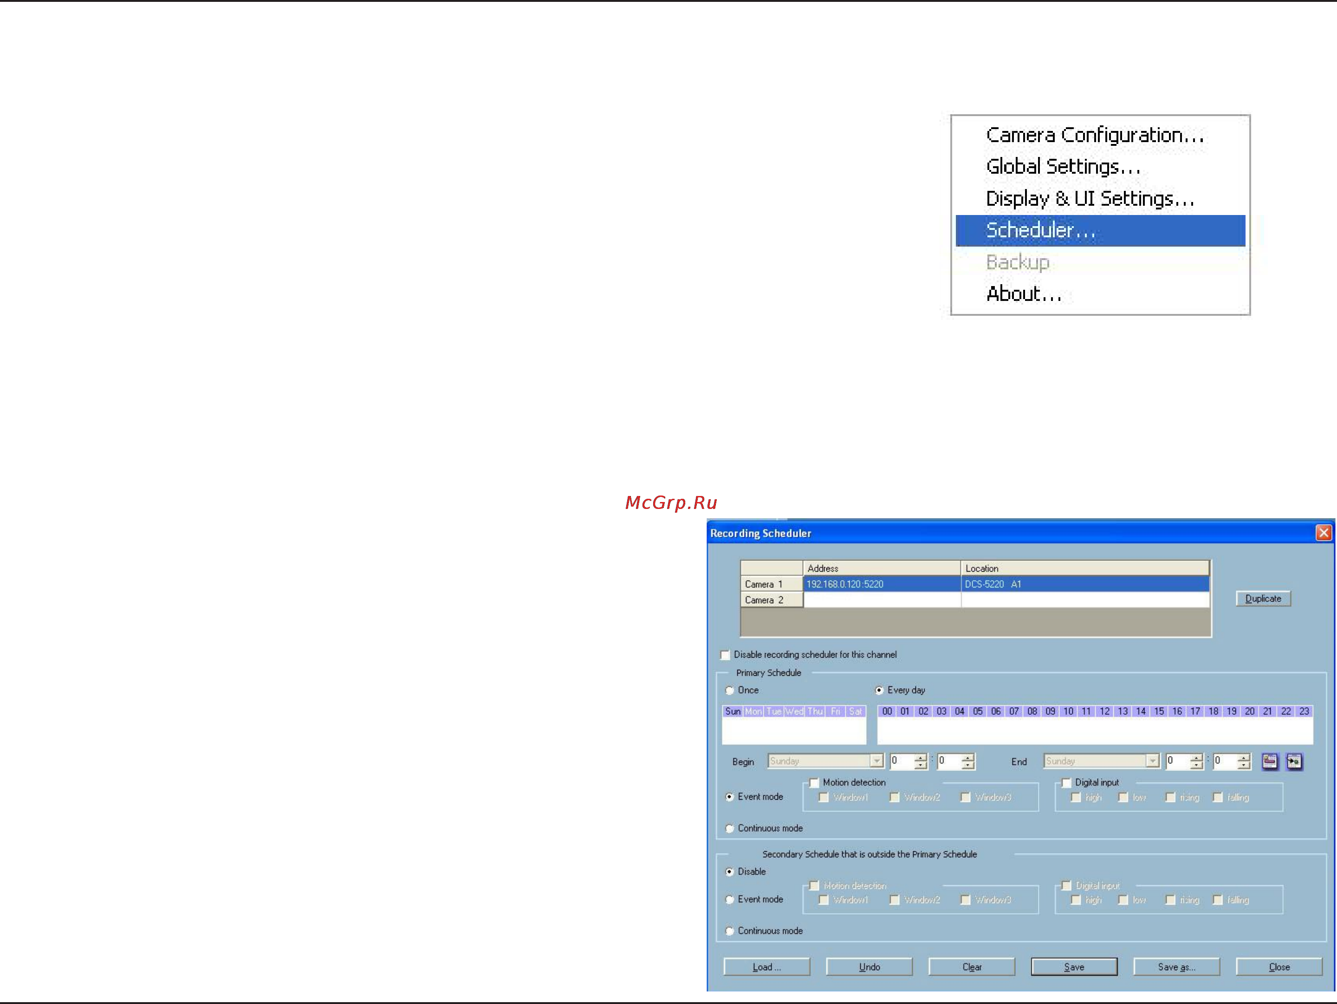Click location cell DCS-5220 A1
The height and width of the screenshot is (1004, 1337).
coord(1085,584)
